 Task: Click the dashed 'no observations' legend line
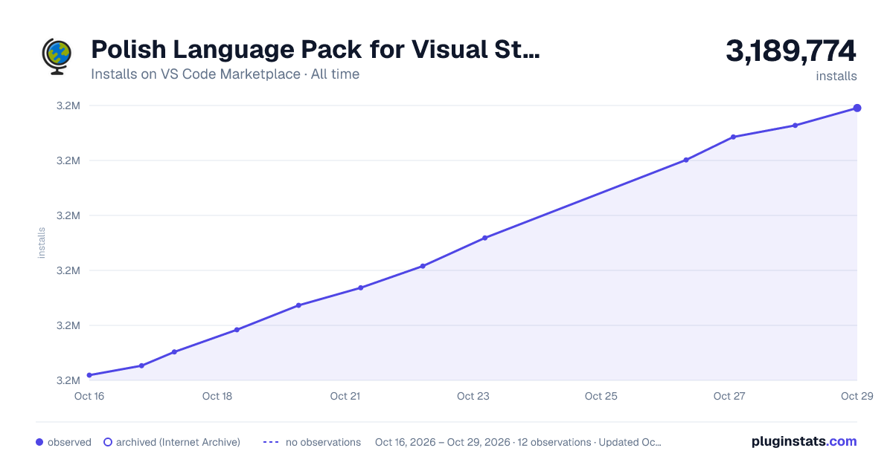pyautogui.click(x=271, y=442)
